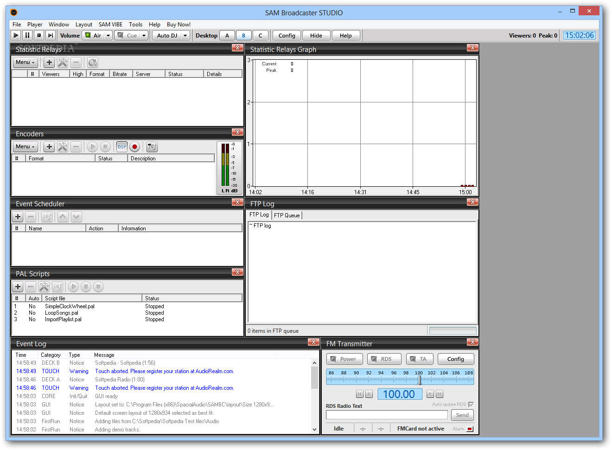The width and height of the screenshot is (612, 450).
Task: Add a new encoder
Action: [x=49, y=147]
